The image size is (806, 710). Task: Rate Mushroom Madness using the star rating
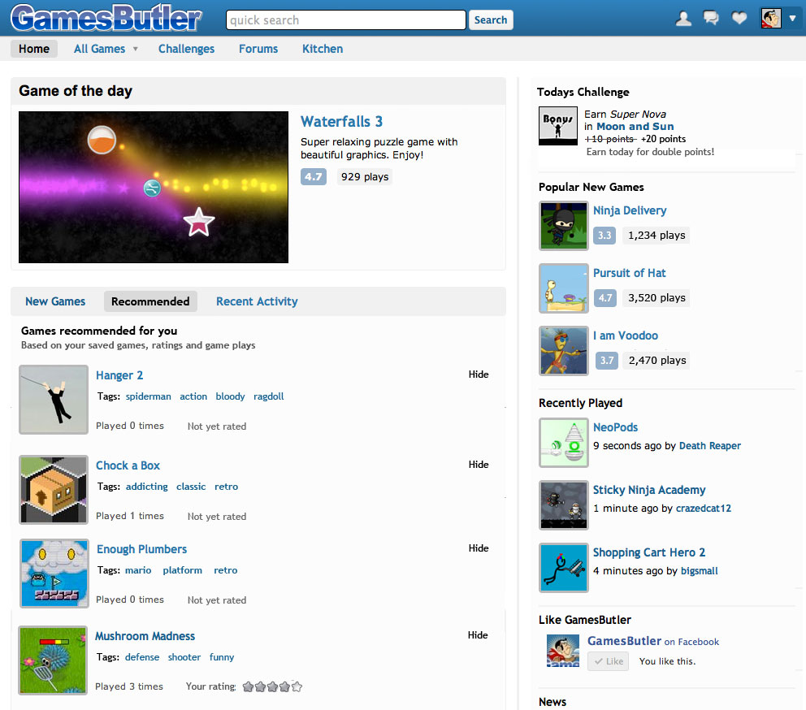tap(272, 686)
